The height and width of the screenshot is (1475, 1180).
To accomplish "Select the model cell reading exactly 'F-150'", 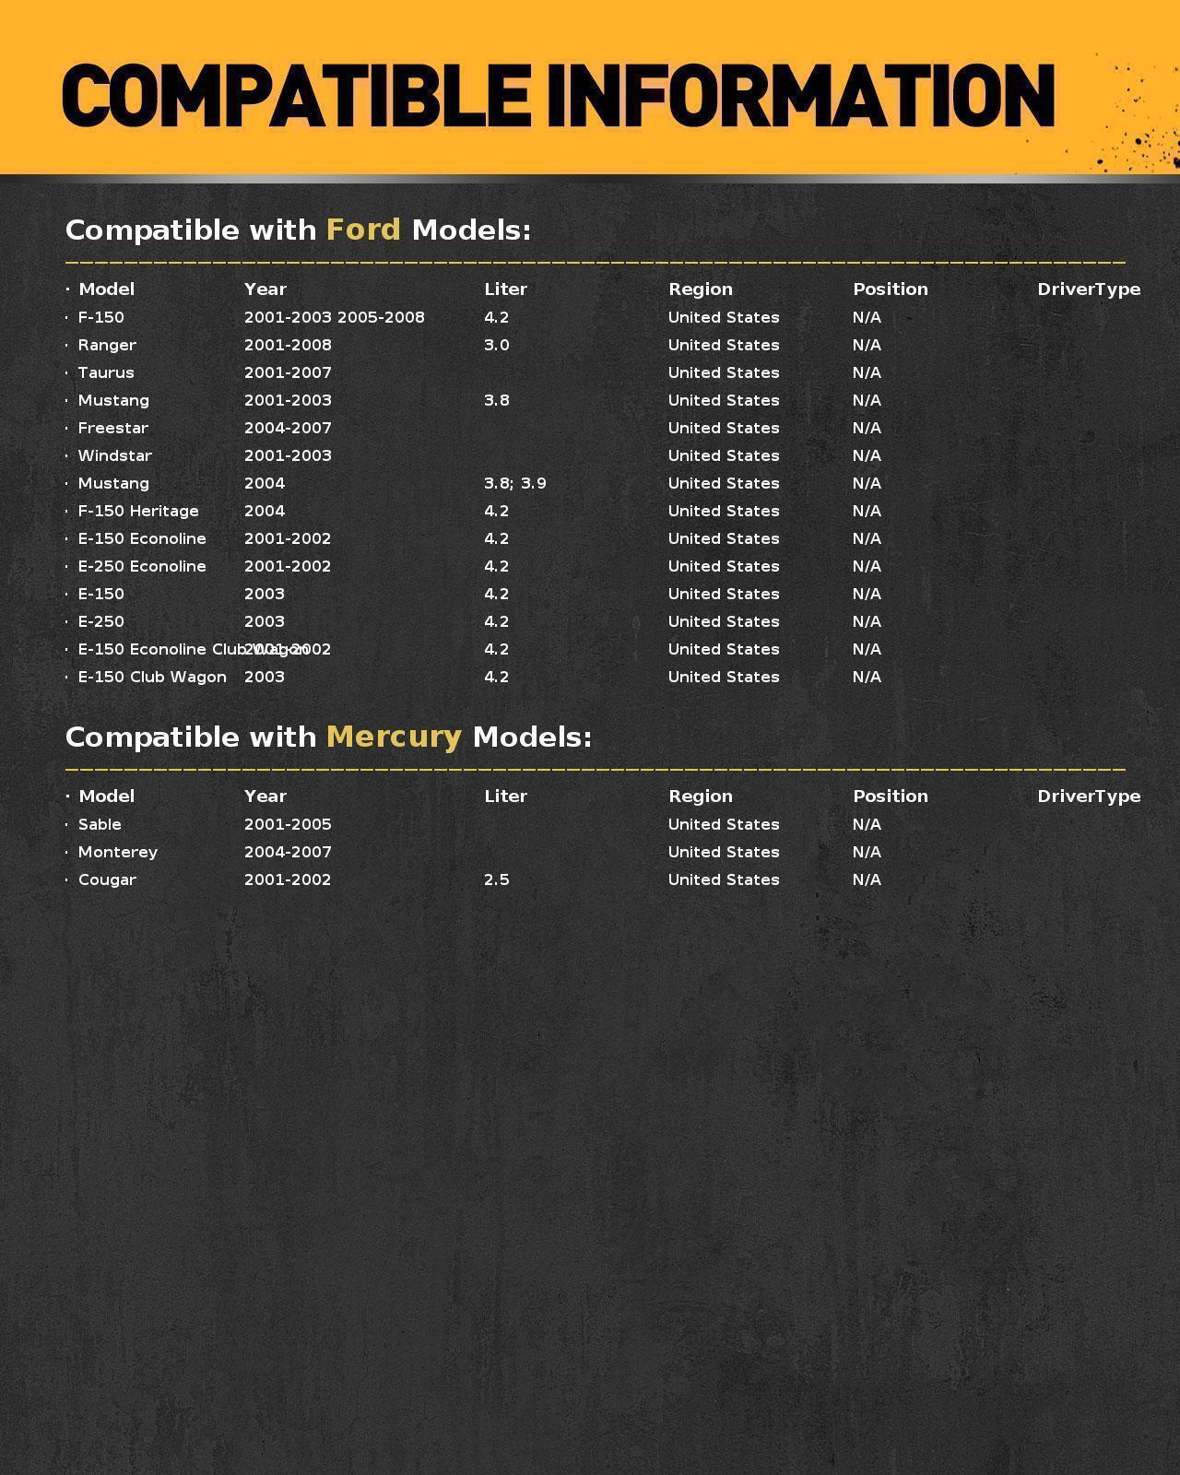I will [x=101, y=317].
